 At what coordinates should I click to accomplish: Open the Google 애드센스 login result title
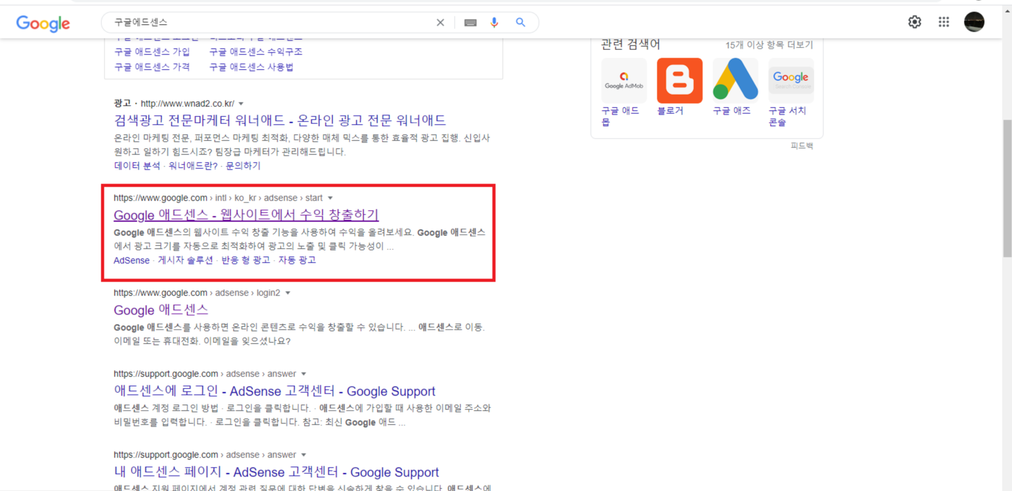point(161,310)
